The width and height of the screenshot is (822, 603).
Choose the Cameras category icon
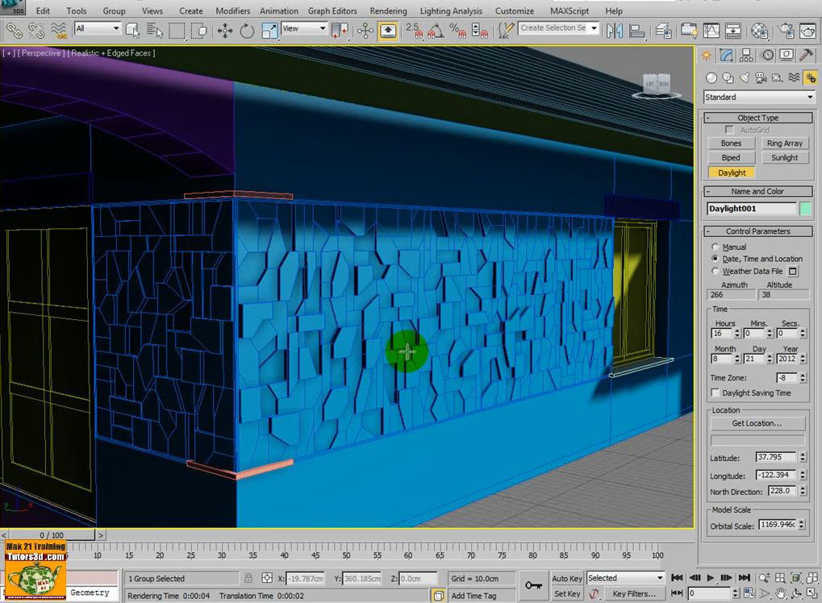760,77
